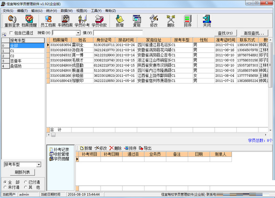This screenshot has height=198, width=275.
Task: Click the 排序 icon in main toolbar
Action: point(188,21)
